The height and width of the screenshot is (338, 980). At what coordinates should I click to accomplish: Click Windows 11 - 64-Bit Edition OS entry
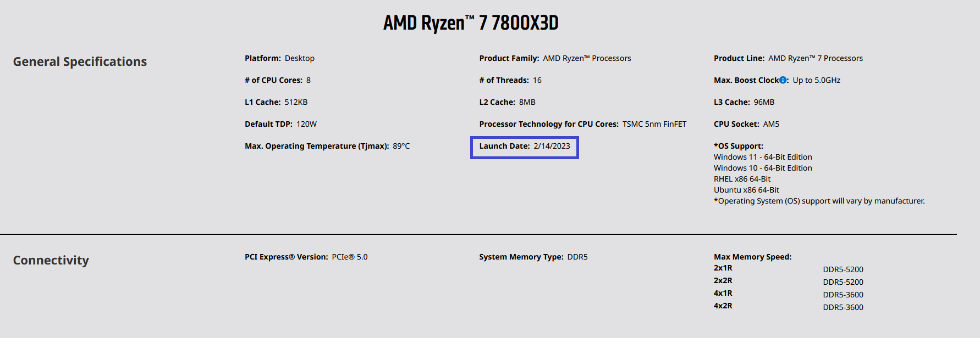(763, 157)
